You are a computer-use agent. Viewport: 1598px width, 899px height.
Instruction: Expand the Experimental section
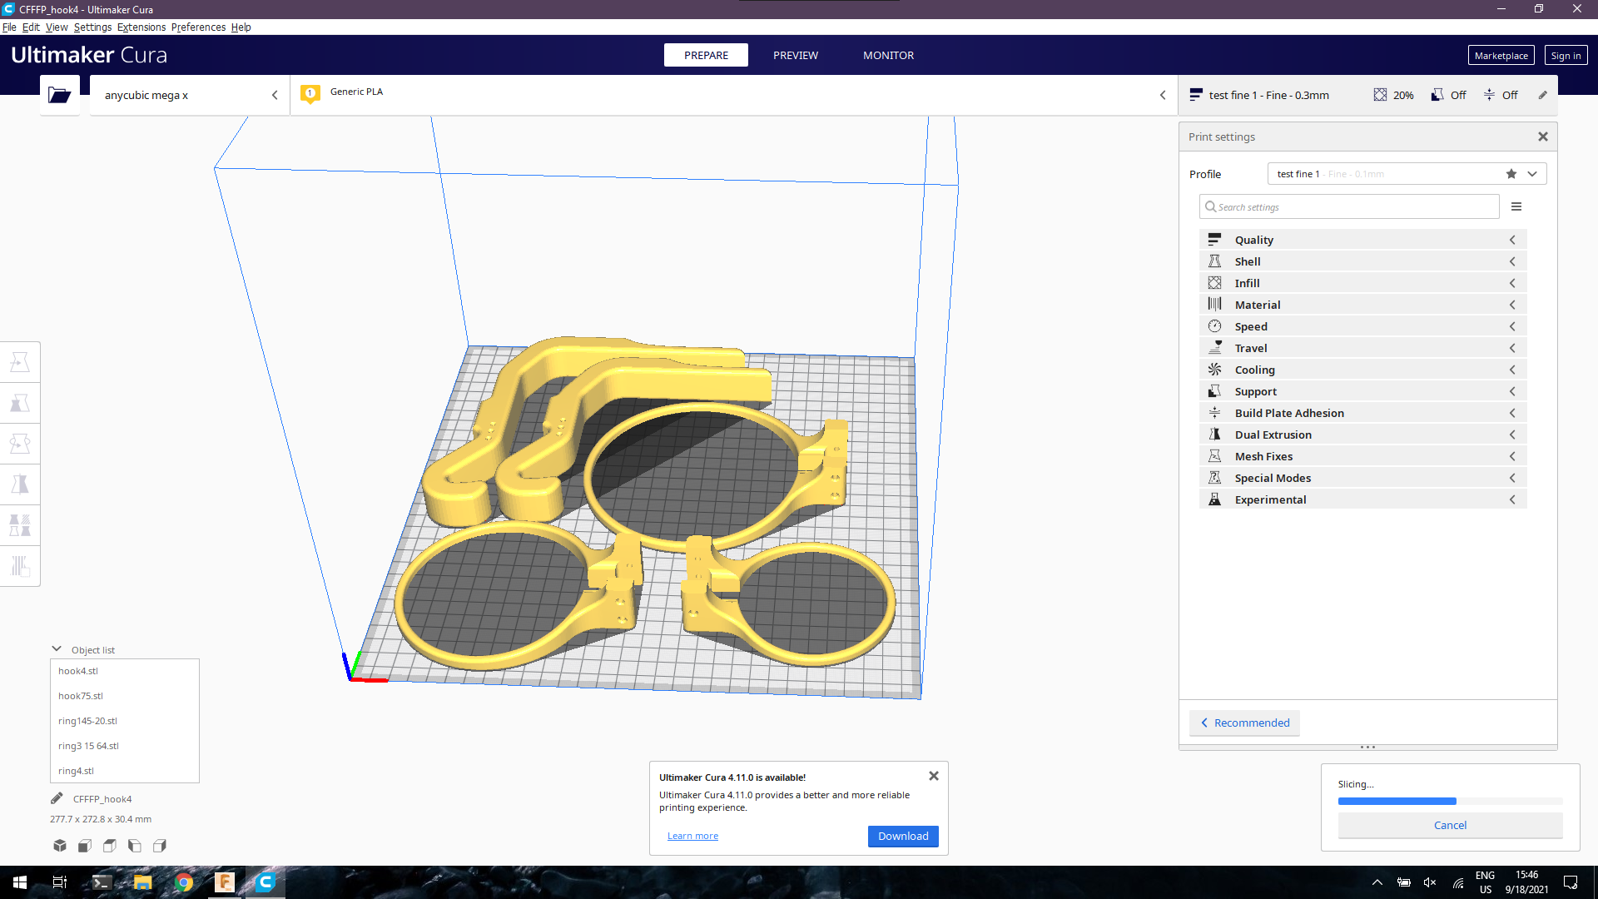1362,499
